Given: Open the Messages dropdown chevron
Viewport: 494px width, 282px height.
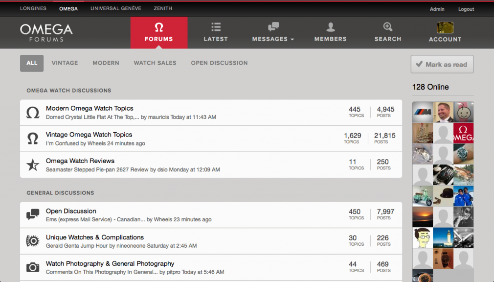Looking at the screenshot, I should pos(292,39).
